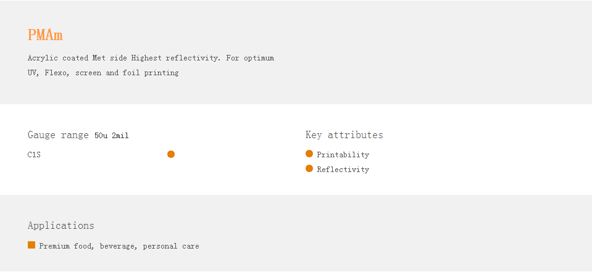Click the 50u gauge value

pos(101,136)
